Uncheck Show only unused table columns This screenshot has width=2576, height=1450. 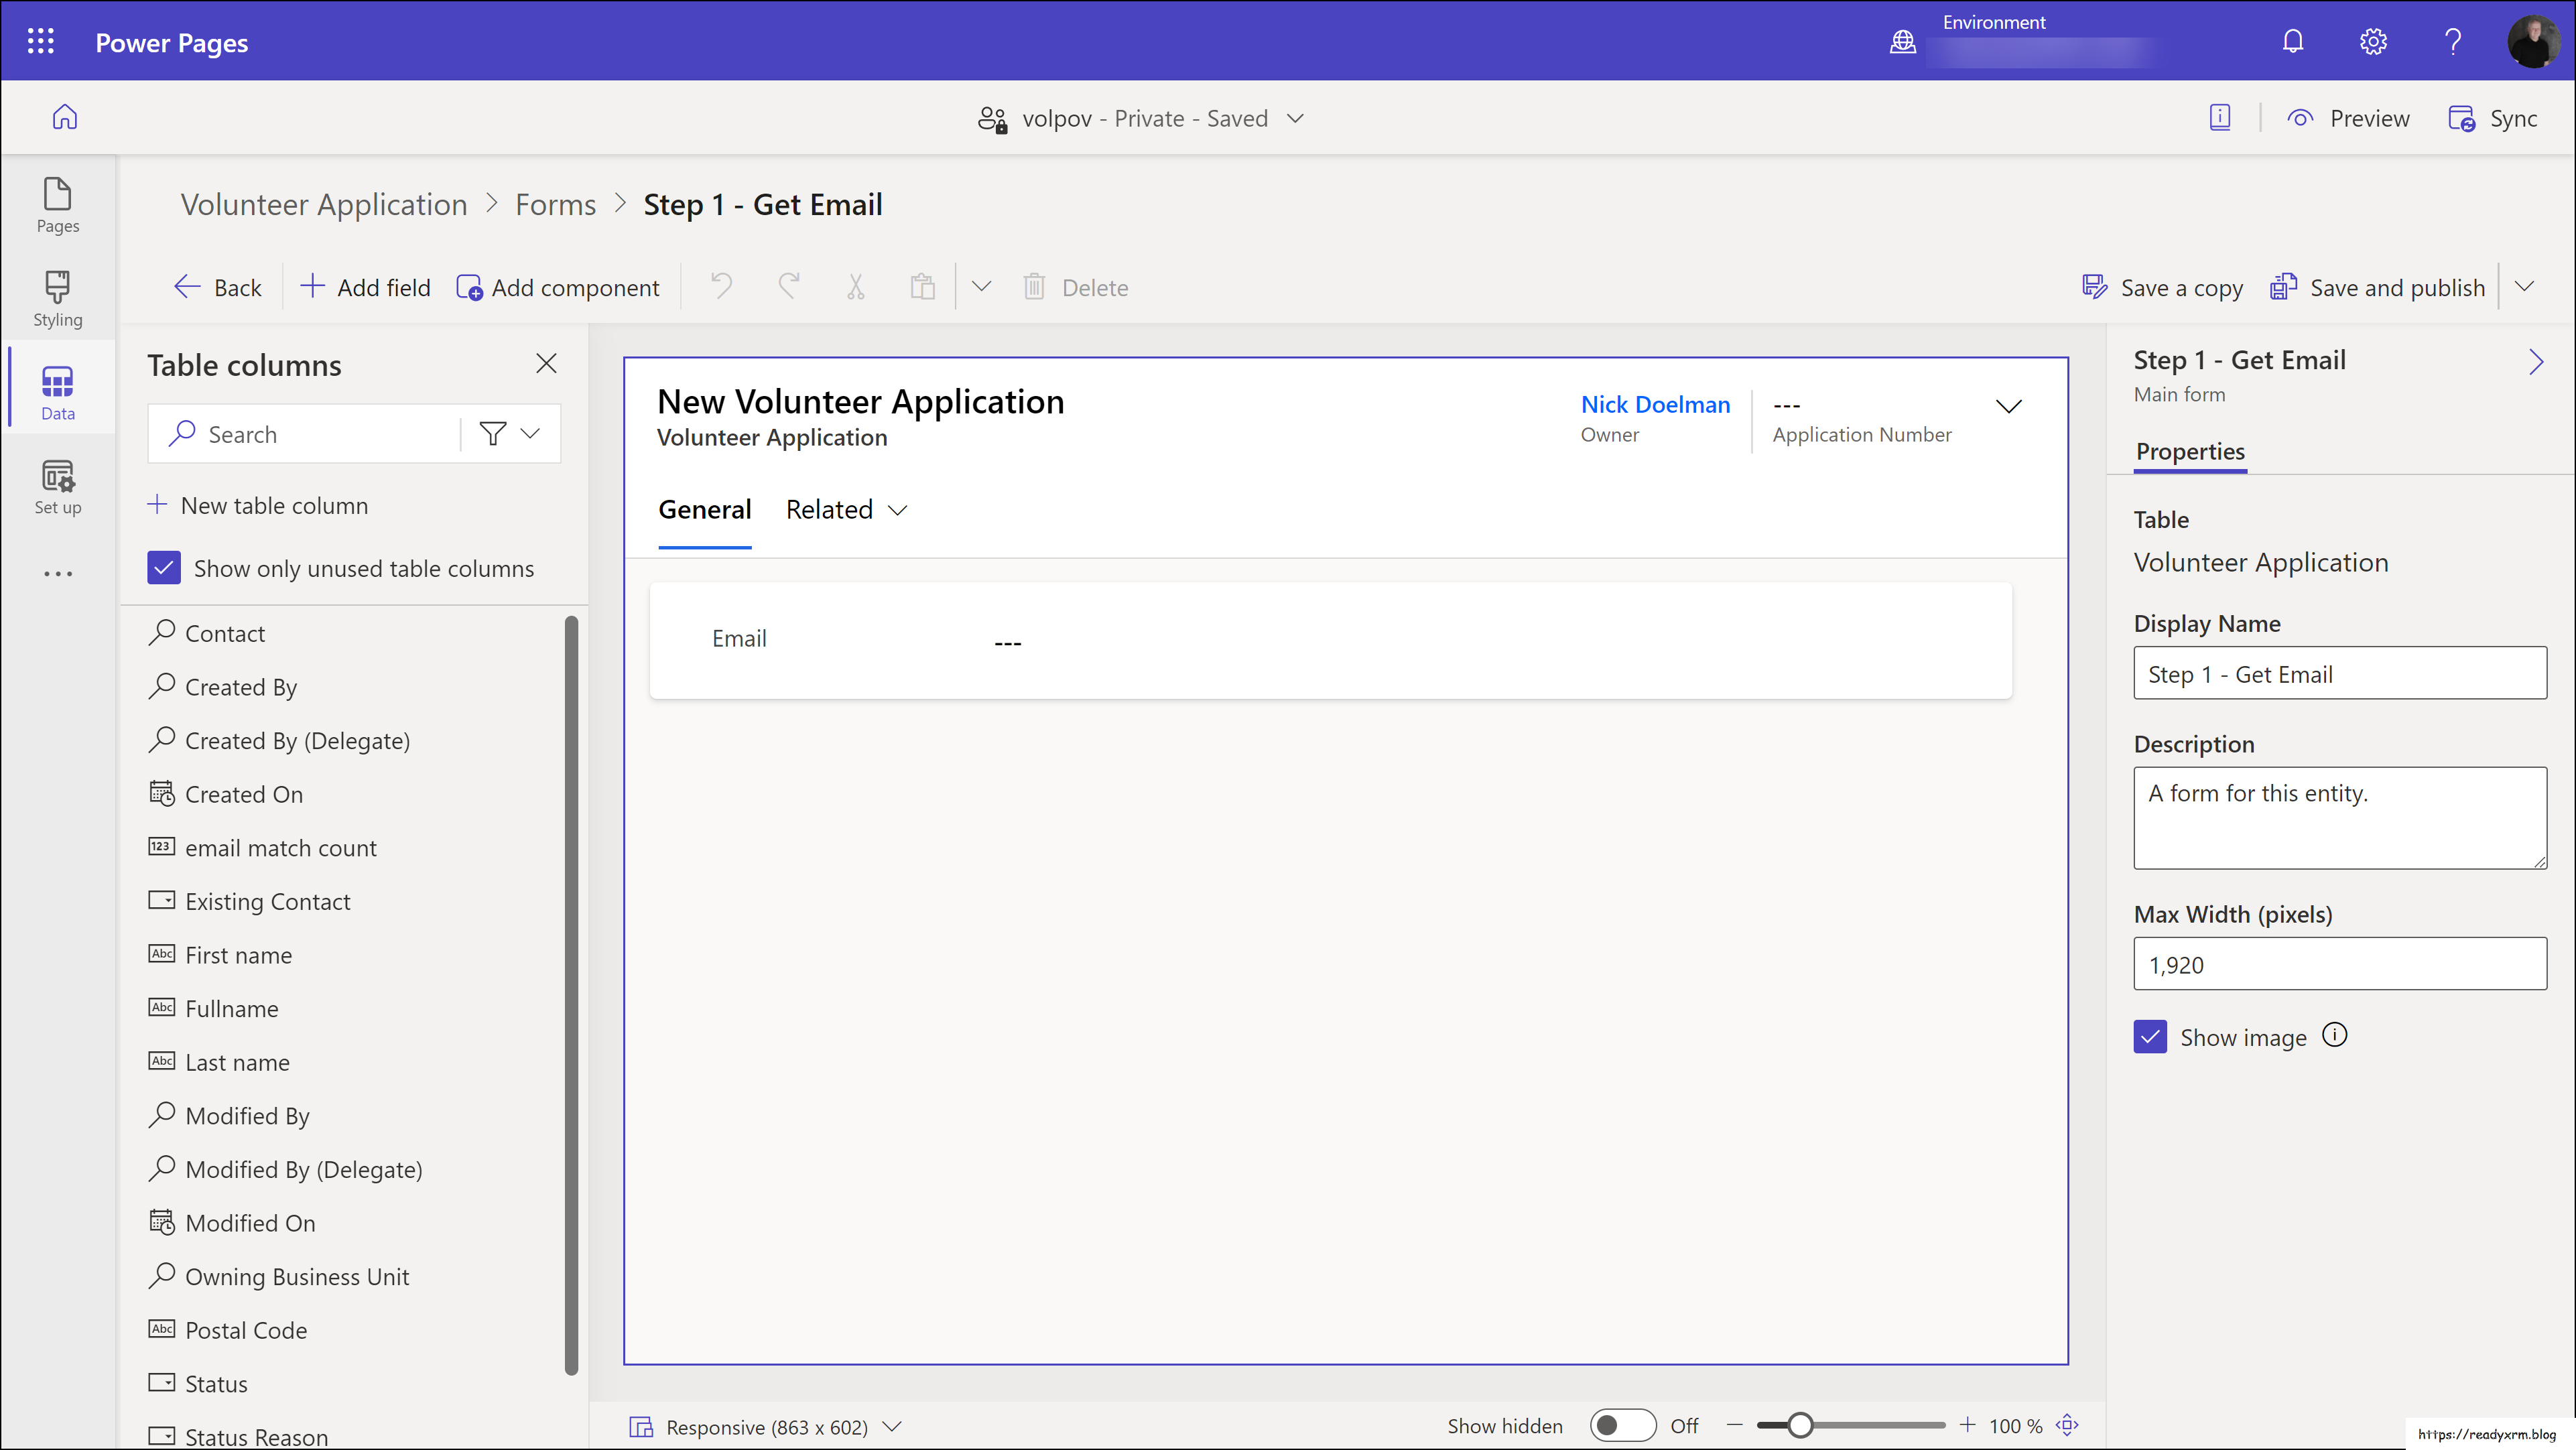click(164, 567)
